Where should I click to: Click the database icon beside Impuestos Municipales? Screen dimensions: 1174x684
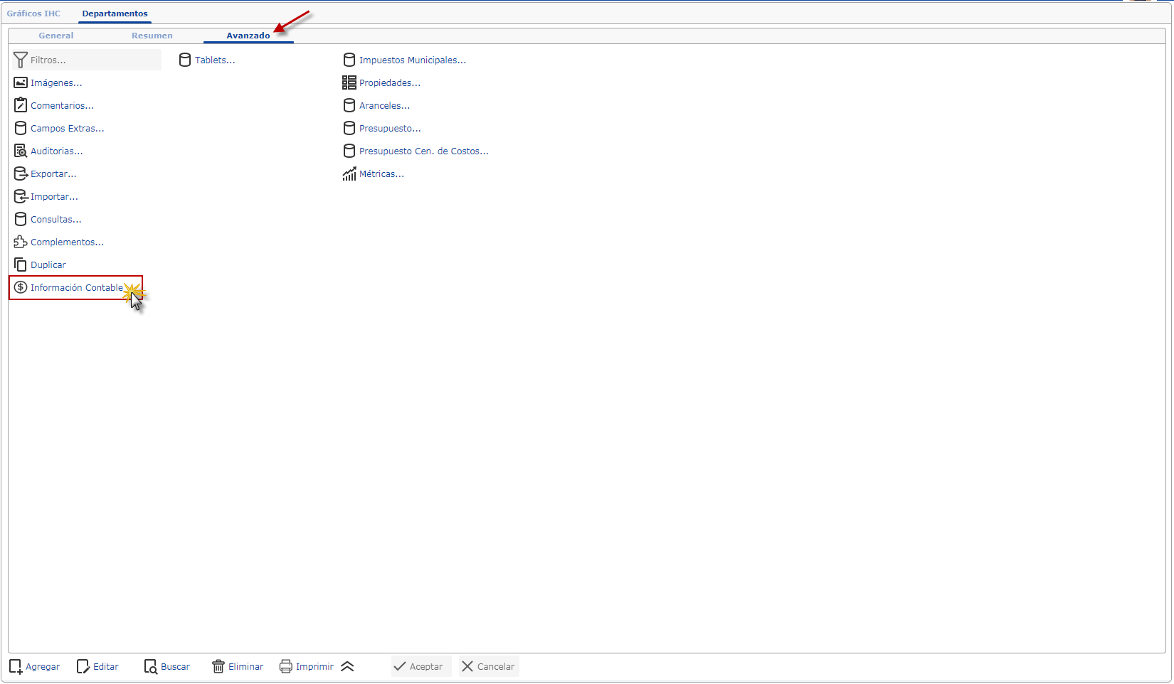click(349, 60)
